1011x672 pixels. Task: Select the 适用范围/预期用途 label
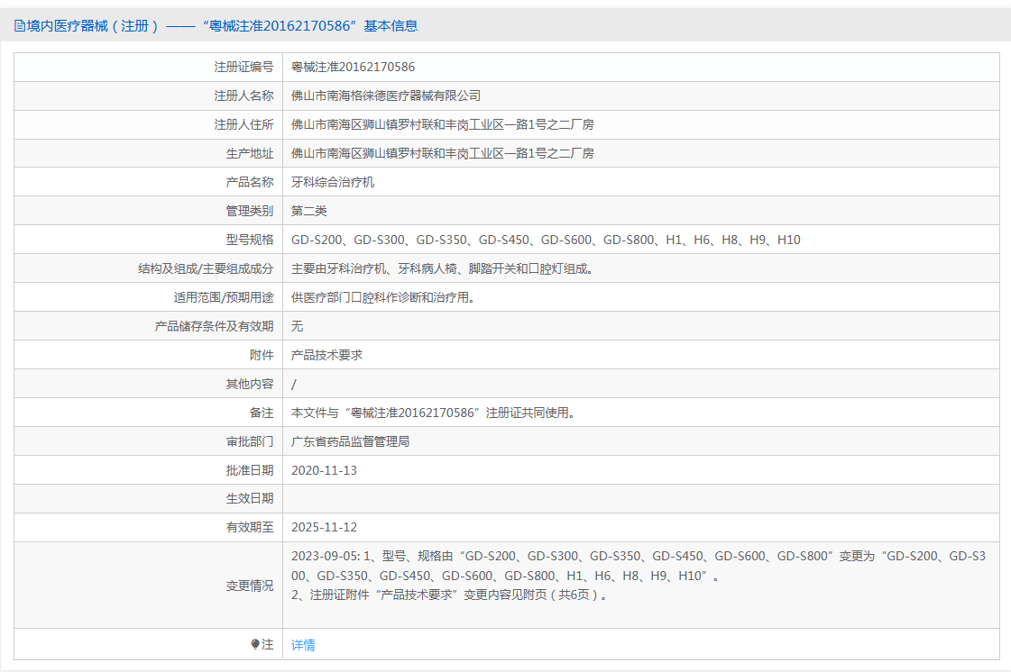(x=223, y=297)
